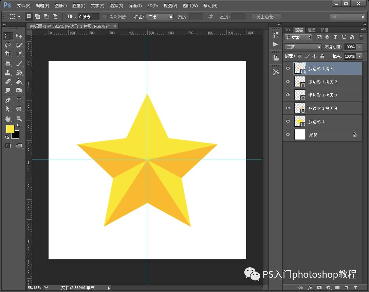The width and height of the screenshot is (369, 292).
Task: Open the layer blend mode 正常 dropdown
Action: tap(303, 47)
